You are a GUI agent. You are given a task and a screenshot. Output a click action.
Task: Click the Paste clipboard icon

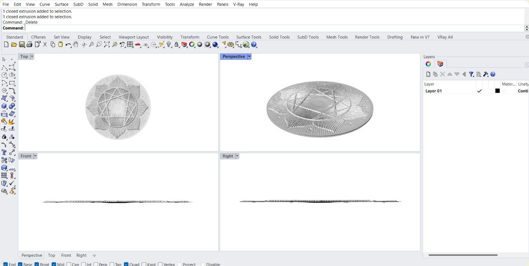pos(60,45)
